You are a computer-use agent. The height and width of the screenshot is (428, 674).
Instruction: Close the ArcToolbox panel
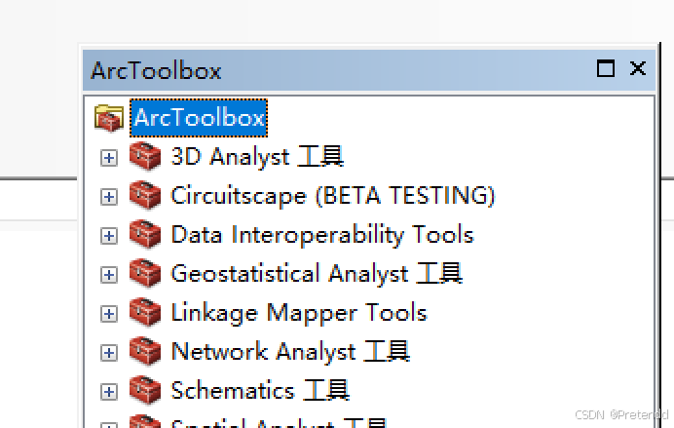click(637, 68)
